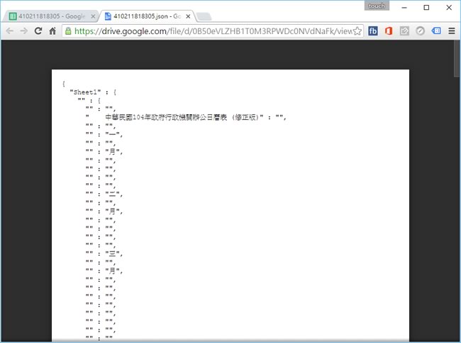Click the "三" value line

click(x=104, y=254)
